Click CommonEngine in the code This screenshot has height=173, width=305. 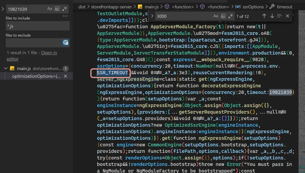pos(164,145)
